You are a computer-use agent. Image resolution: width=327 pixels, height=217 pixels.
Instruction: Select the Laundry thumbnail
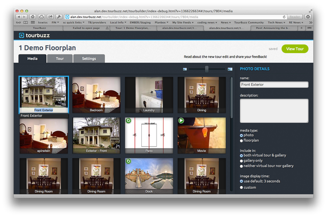point(149,95)
